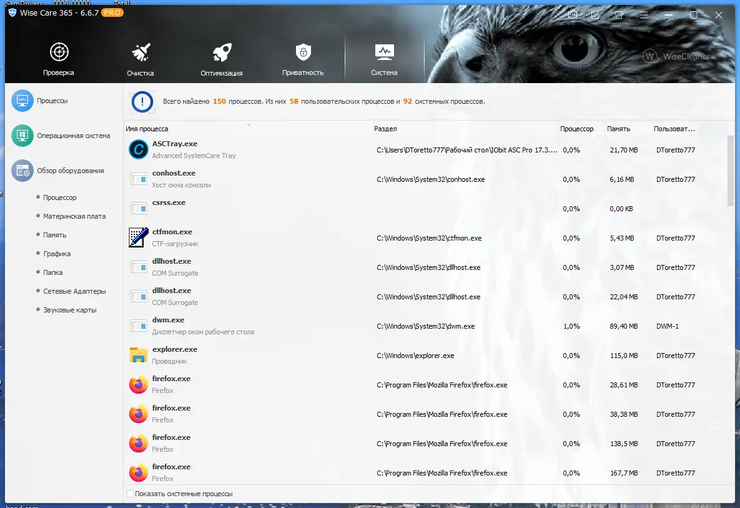This screenshot has width=740, height=508.
Task: Click Firefox icon of the 38,38 MB process
Action: [x=138, y=414]
